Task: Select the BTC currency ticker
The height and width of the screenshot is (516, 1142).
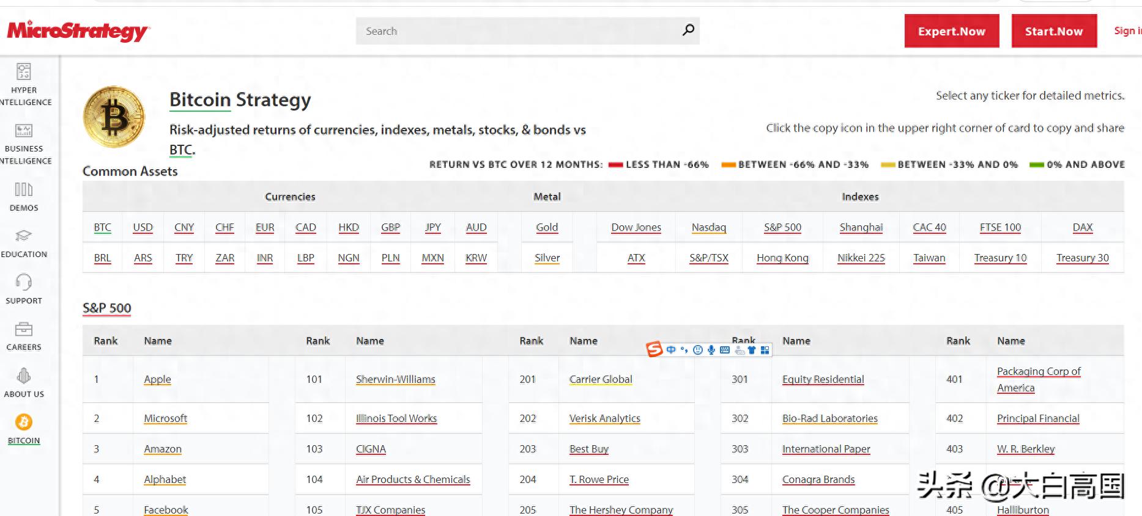Action: click(x=103, y=227)
